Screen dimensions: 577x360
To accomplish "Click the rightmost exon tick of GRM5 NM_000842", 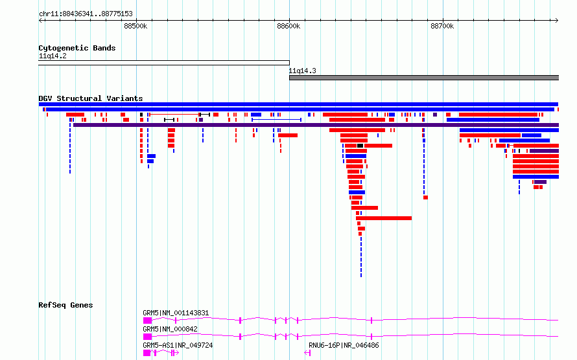I will tap(371, 337).
